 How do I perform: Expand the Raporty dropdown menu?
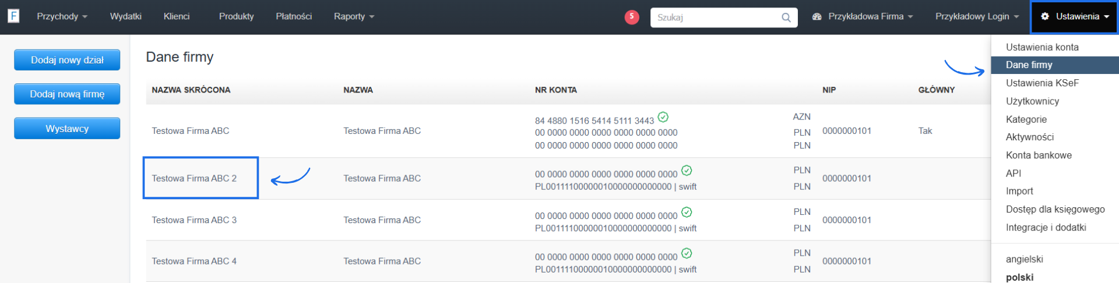tap(354, 16)
